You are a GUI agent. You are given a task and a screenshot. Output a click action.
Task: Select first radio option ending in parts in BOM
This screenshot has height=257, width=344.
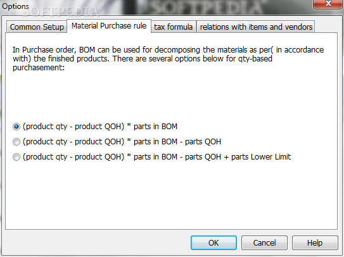click(x=16, y=127)
